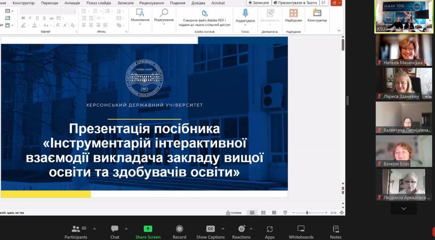Fit slide to current window icon
435x240 pixels.
click(342, 213)
